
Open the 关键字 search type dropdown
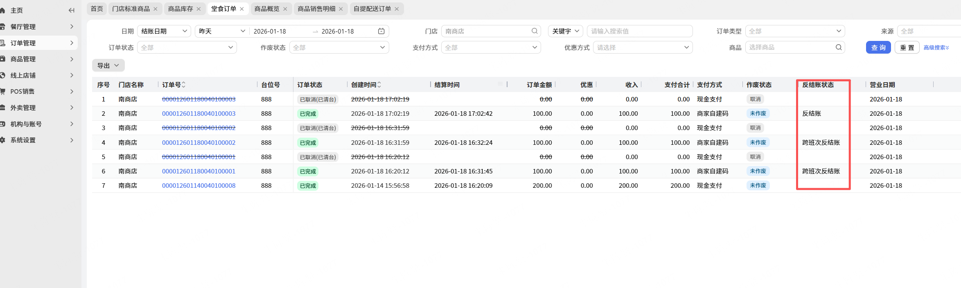pyautogui.click(x=566, y=31)
